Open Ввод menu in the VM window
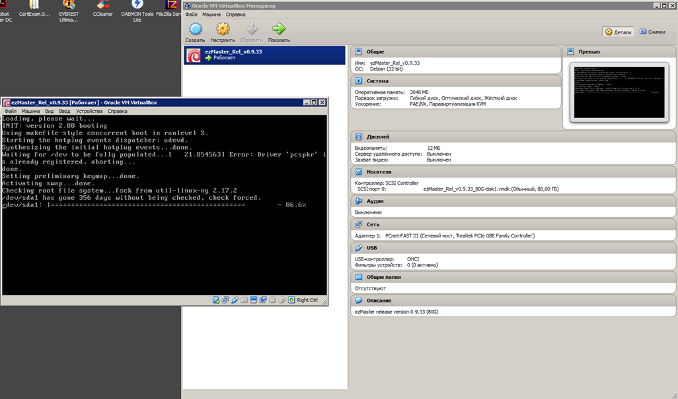The width and height of the screenshot is (678, 399). 64,111
